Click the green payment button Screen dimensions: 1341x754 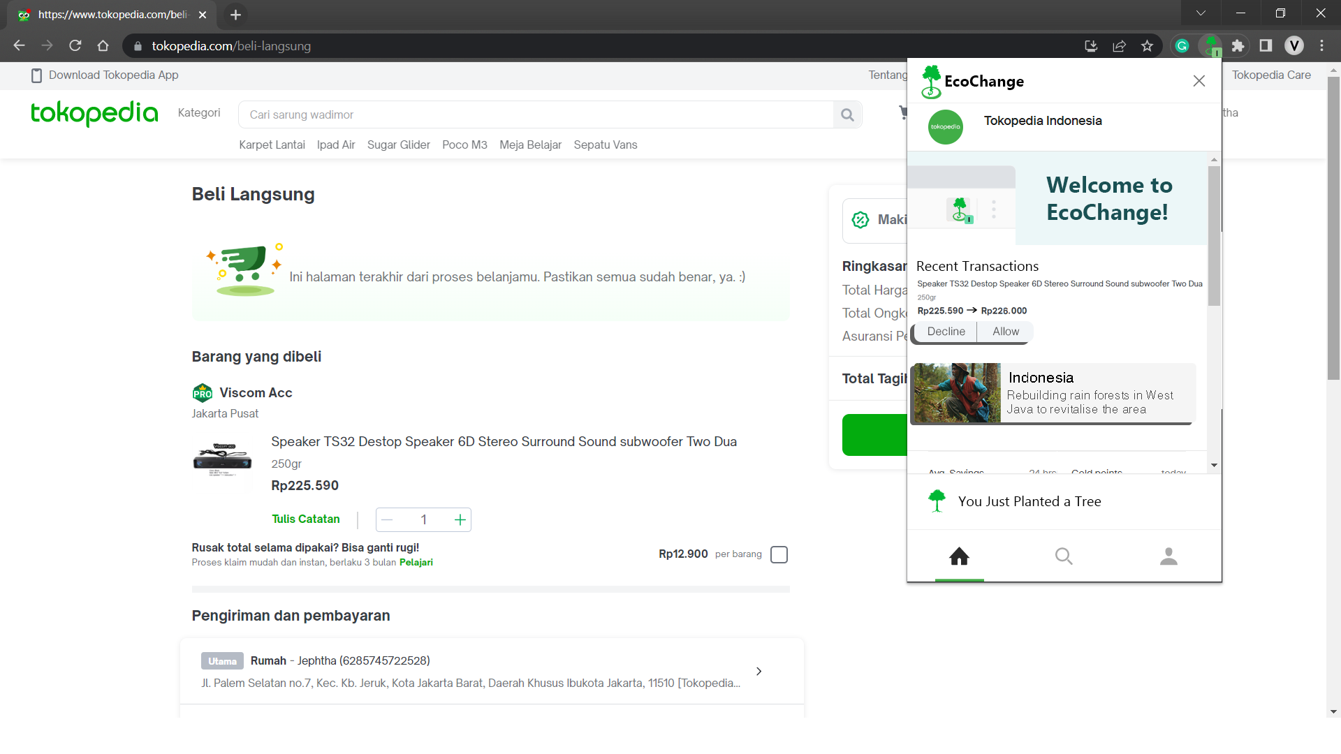(874, 435)
